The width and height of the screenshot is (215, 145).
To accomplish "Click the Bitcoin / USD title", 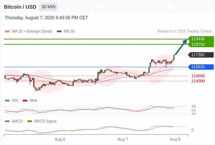I will point(20,7).
